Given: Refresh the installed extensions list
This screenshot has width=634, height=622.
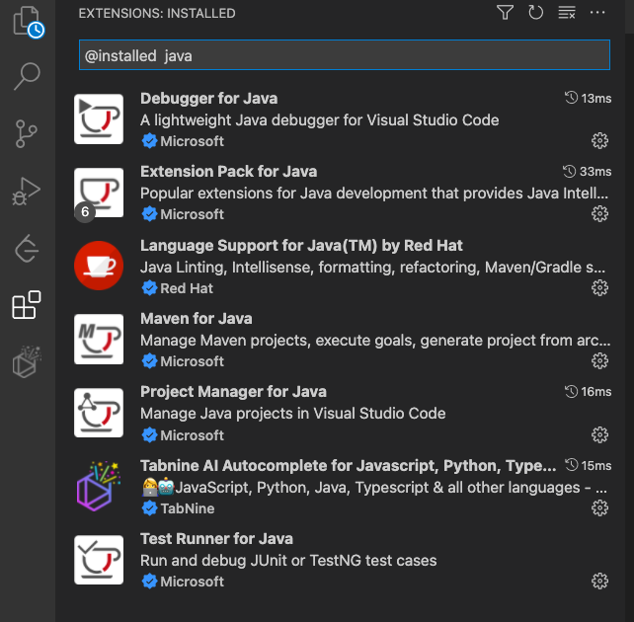Looking at the screenshot, I should coord(536,13).
